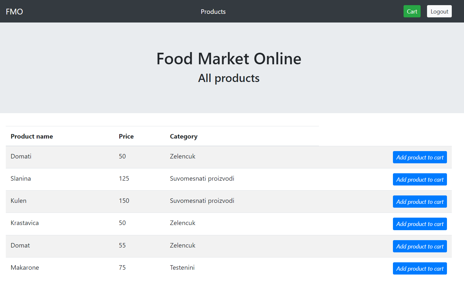Add Domati to the cart
Image resolution: width=464 pixels, height=298 pixels.
(x=419, y=157)
